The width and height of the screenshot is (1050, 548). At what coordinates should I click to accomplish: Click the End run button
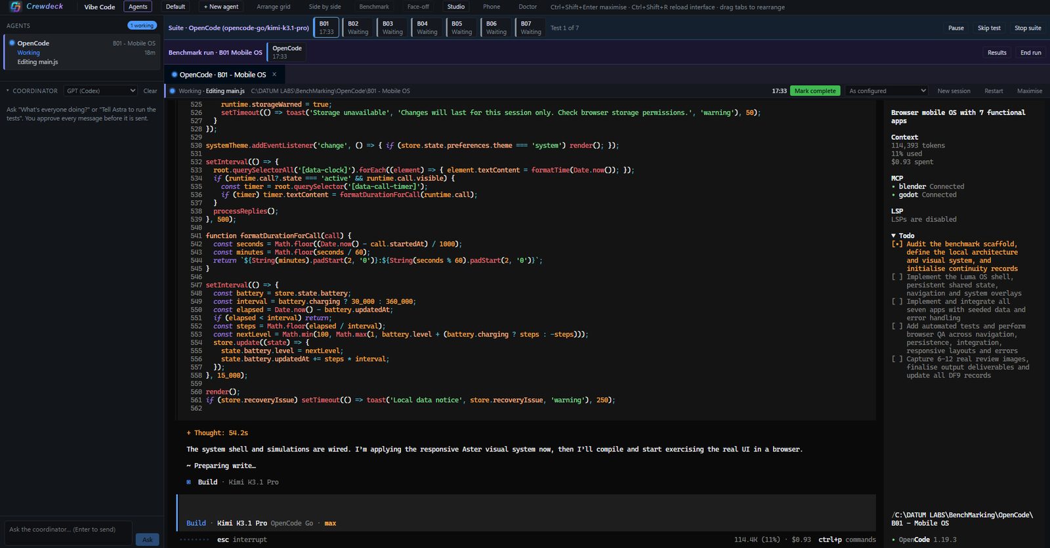point(1030,53)
